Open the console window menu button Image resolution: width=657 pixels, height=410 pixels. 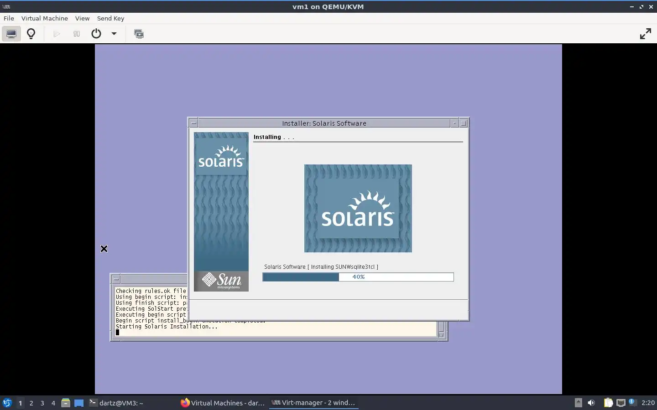(116, 279)
